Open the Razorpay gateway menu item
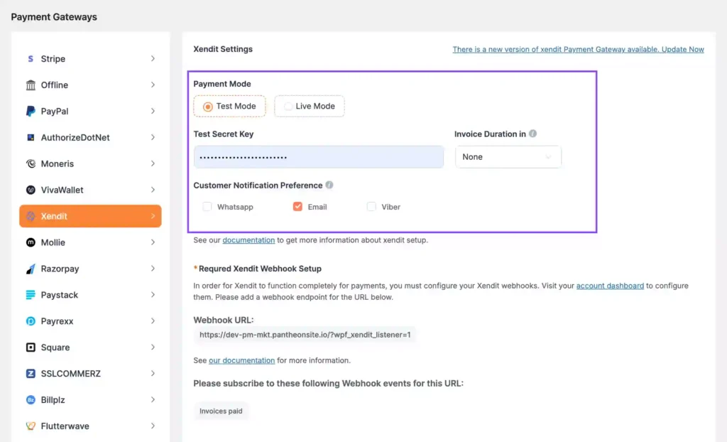 pos(90,269)
